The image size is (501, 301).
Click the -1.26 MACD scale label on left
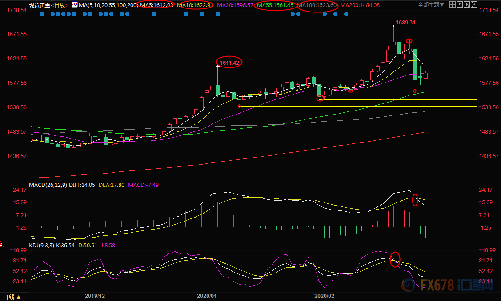coord(20,228)
